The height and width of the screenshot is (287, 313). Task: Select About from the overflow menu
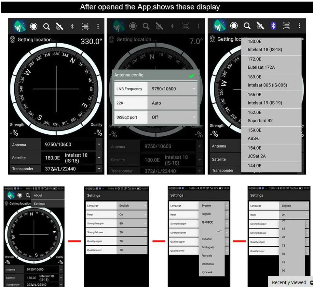pyautogui.click(x=48, y=195)
